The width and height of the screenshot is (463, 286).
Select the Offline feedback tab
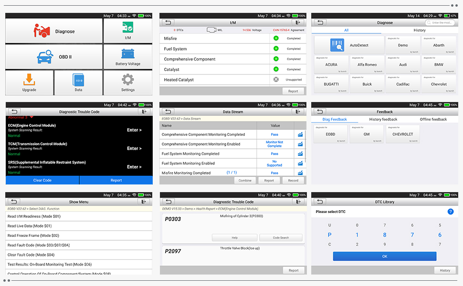433,119
